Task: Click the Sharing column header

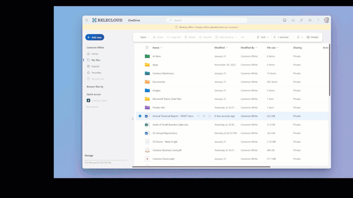Action: tap(297, 48)
